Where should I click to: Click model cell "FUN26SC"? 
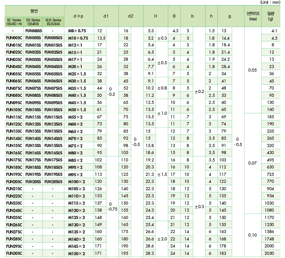pyautogui.click(x=14, y=225)
